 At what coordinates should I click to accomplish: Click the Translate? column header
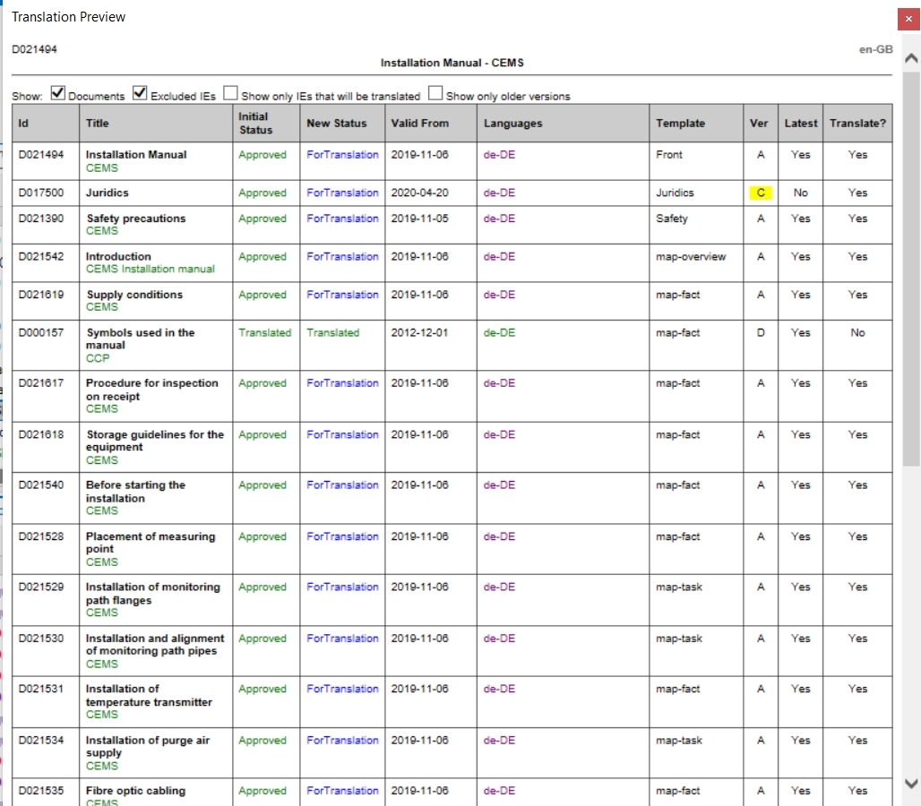pos(857,123)
